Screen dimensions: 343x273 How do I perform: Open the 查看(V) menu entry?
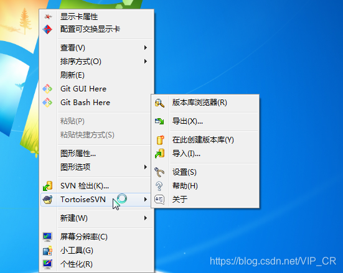(x=96, y=48)
